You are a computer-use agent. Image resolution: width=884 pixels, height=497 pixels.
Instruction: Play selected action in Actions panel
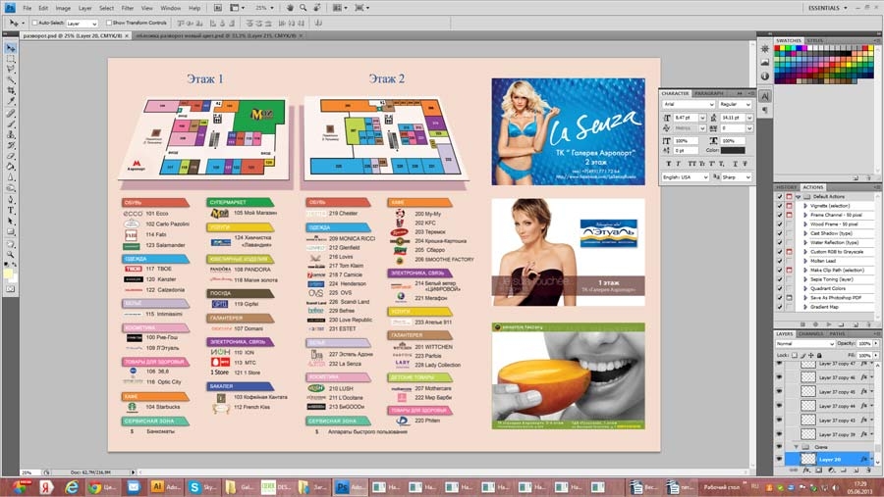click(x=829, y=324)
